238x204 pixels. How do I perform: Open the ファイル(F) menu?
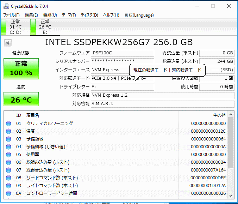pos(11,15)
